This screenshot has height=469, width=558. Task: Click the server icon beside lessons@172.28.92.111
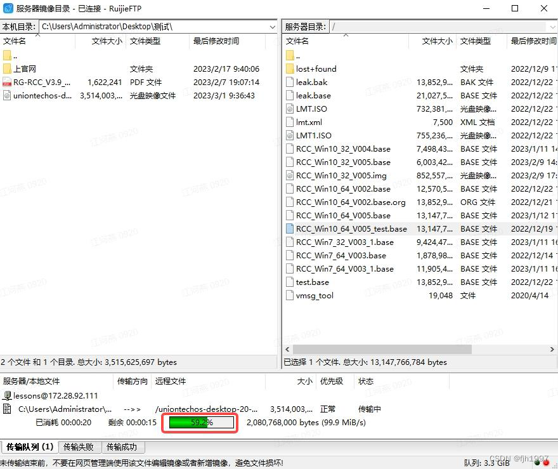(7, 395)
